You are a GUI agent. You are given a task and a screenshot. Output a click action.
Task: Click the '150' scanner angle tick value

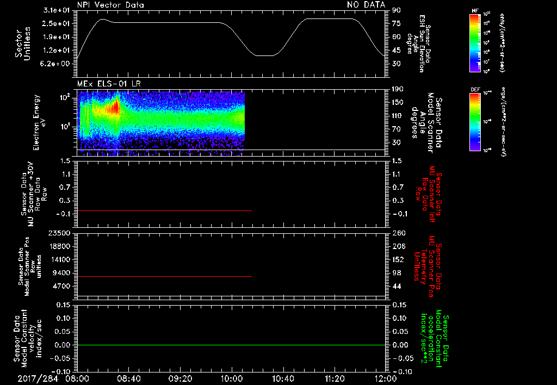pos(398,102)
